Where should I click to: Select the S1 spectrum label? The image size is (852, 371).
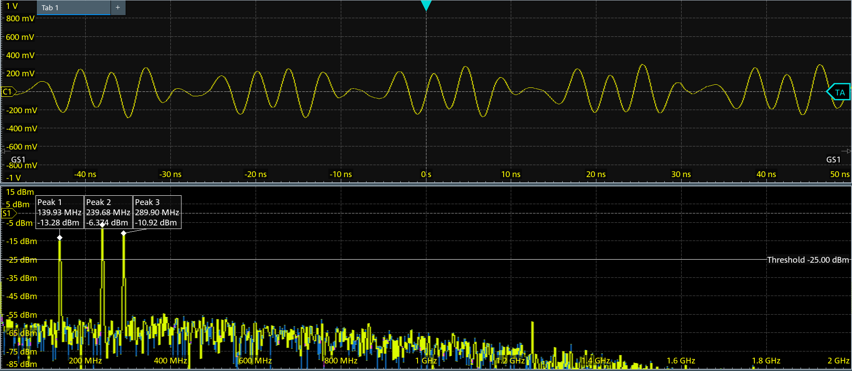point(8,213)
